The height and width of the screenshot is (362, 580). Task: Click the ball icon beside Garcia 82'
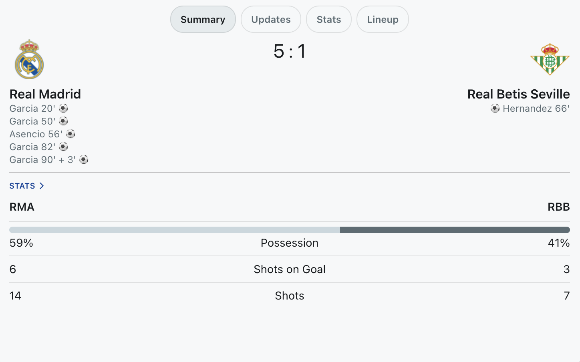click(63, 147)
